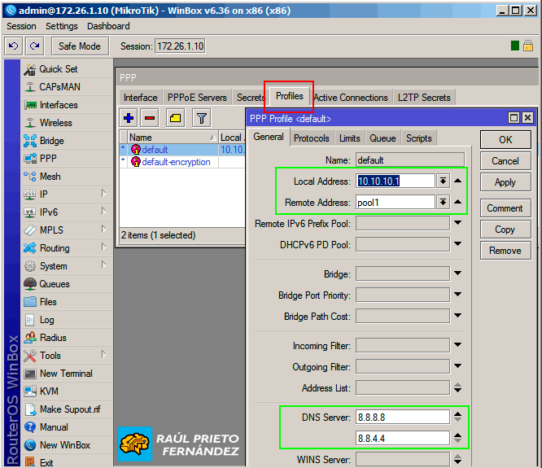Expand the Incoming Filter dropdown

point(457,346)
